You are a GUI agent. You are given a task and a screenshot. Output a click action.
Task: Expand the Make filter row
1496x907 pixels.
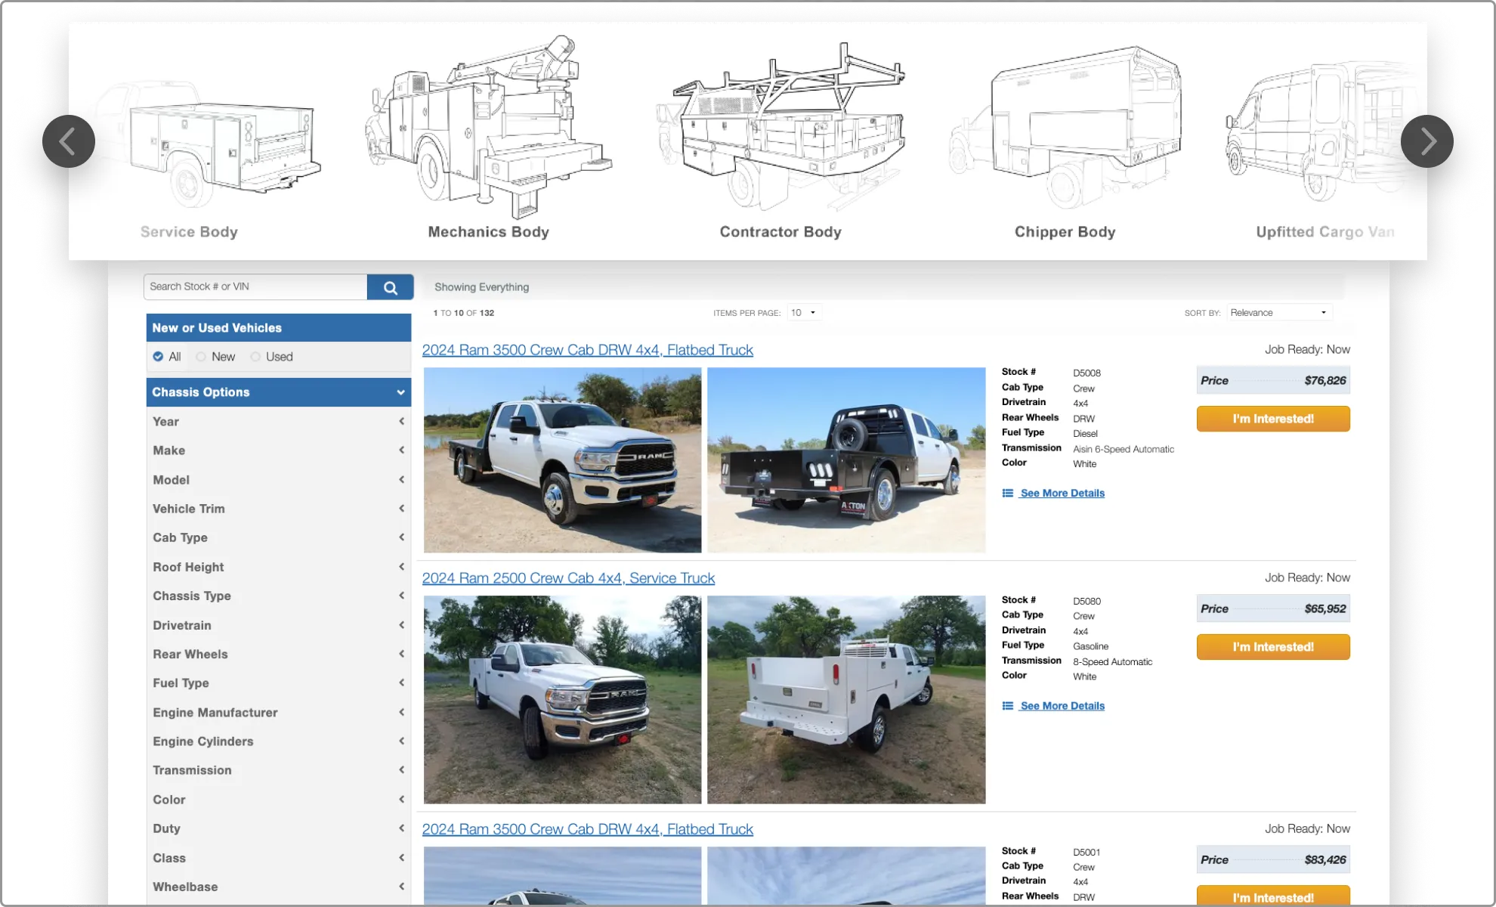click(x=278, y=450)
